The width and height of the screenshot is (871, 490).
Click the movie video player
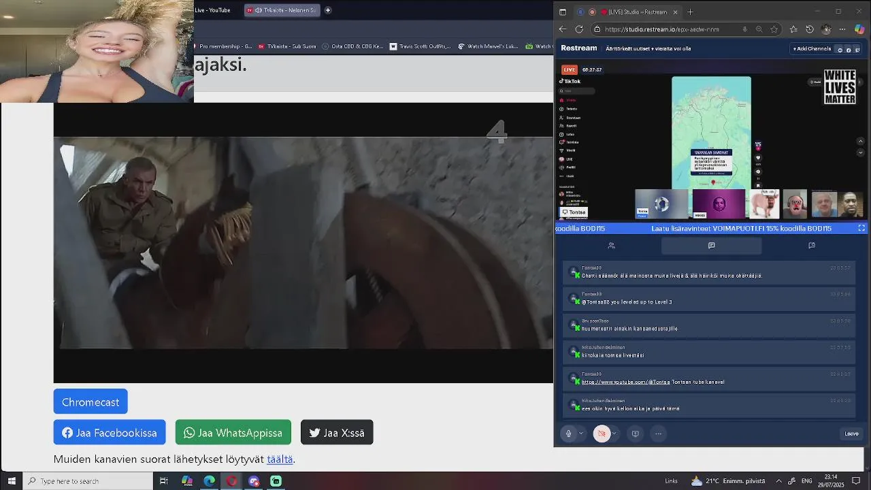[303, 243]
